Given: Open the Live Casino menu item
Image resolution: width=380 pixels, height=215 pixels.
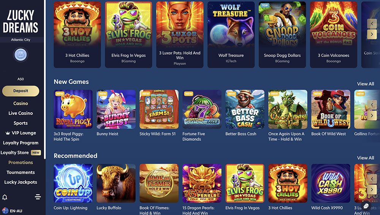Looking at the screenshot, I should 21,113.
